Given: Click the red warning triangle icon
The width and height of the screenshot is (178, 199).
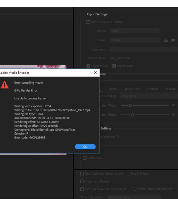Looking at the screenshot, I should [4, 85].
